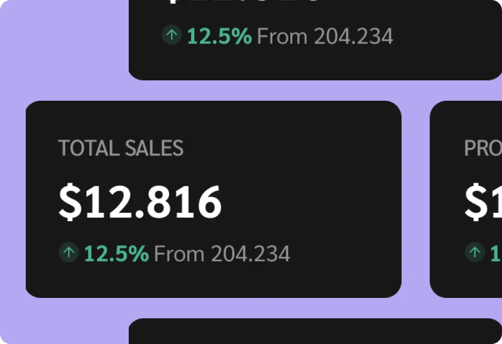Click the purple strip between top card and Total Sales

(268, 91)
